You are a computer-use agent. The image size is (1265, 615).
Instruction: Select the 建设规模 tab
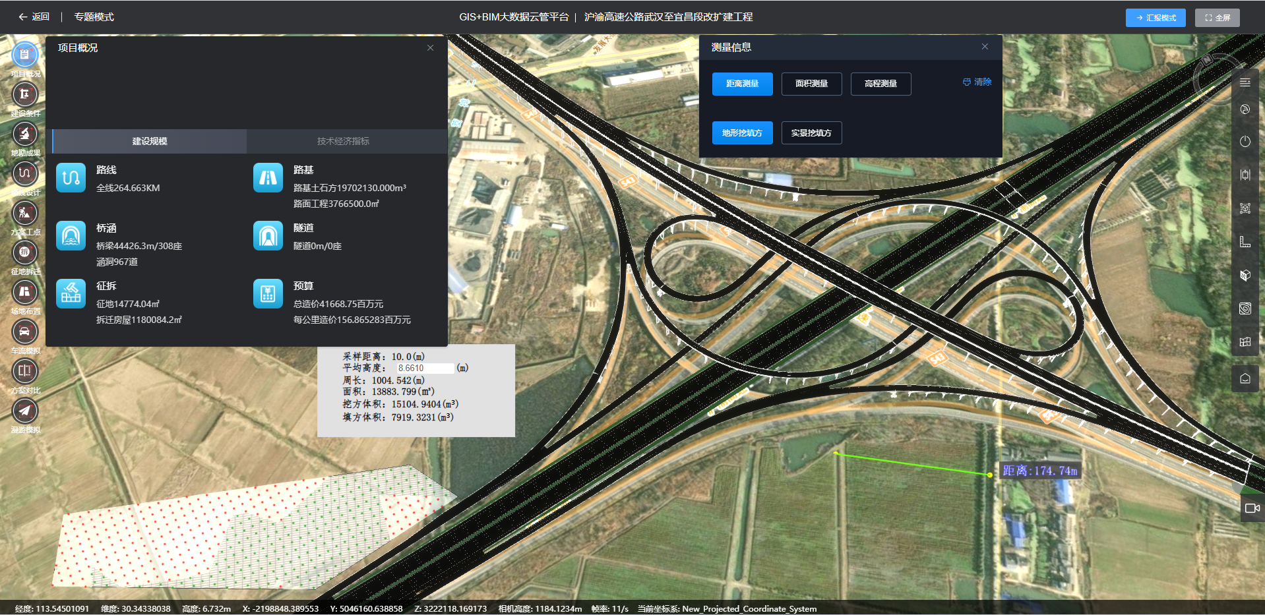tap(150, 141)
